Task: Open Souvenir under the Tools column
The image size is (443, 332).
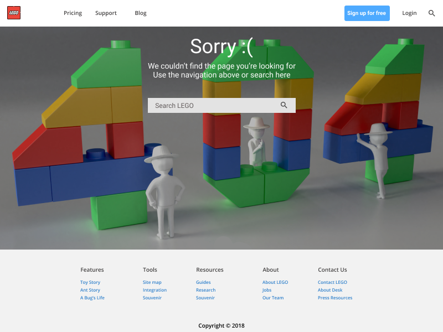Action: tap(152, 298)
